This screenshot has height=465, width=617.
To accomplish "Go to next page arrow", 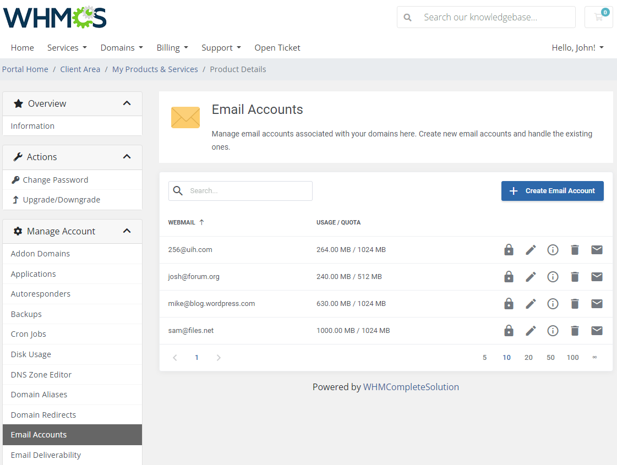I will [219, 358].
